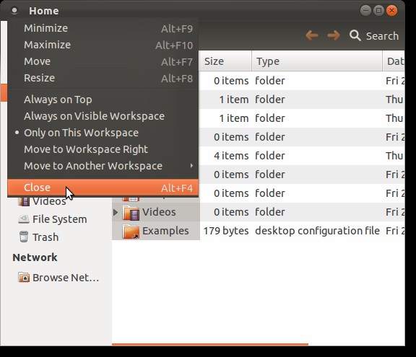Viewport: 416px width, 357px height.
Task: Open Search with the magnifier icon
Action: point(355,35)
